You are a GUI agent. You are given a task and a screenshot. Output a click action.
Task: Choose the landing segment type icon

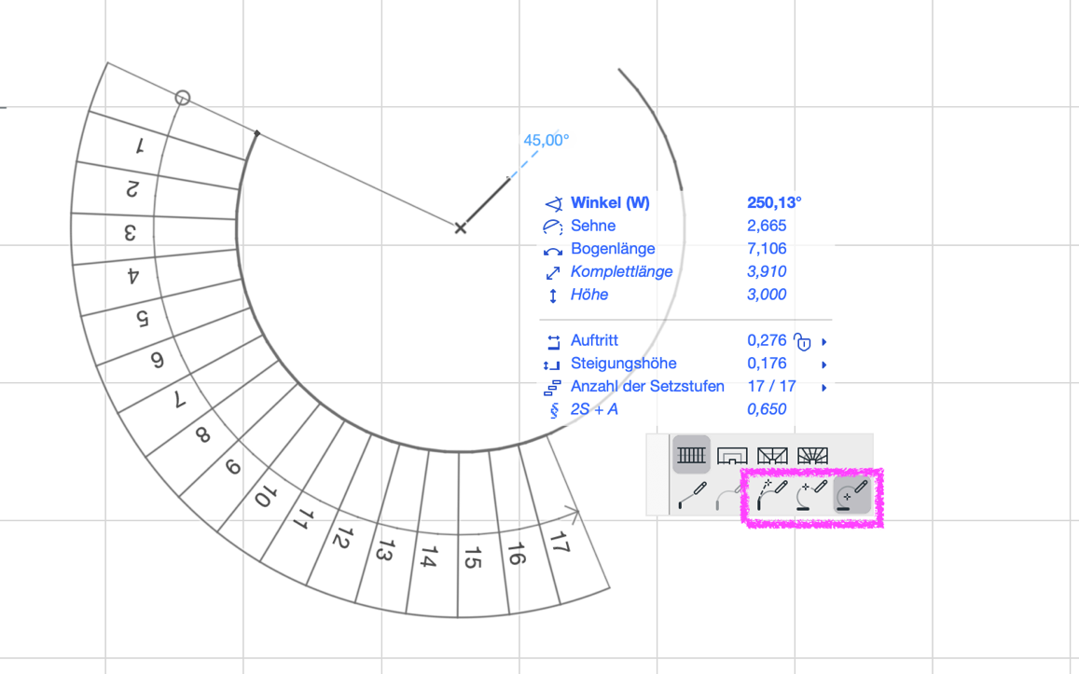pyautogui.click(x=731, y=455)
